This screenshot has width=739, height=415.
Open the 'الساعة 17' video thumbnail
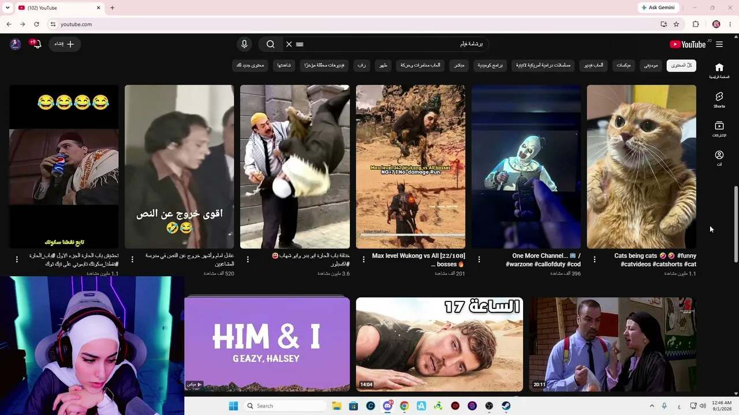coord(439,345)
